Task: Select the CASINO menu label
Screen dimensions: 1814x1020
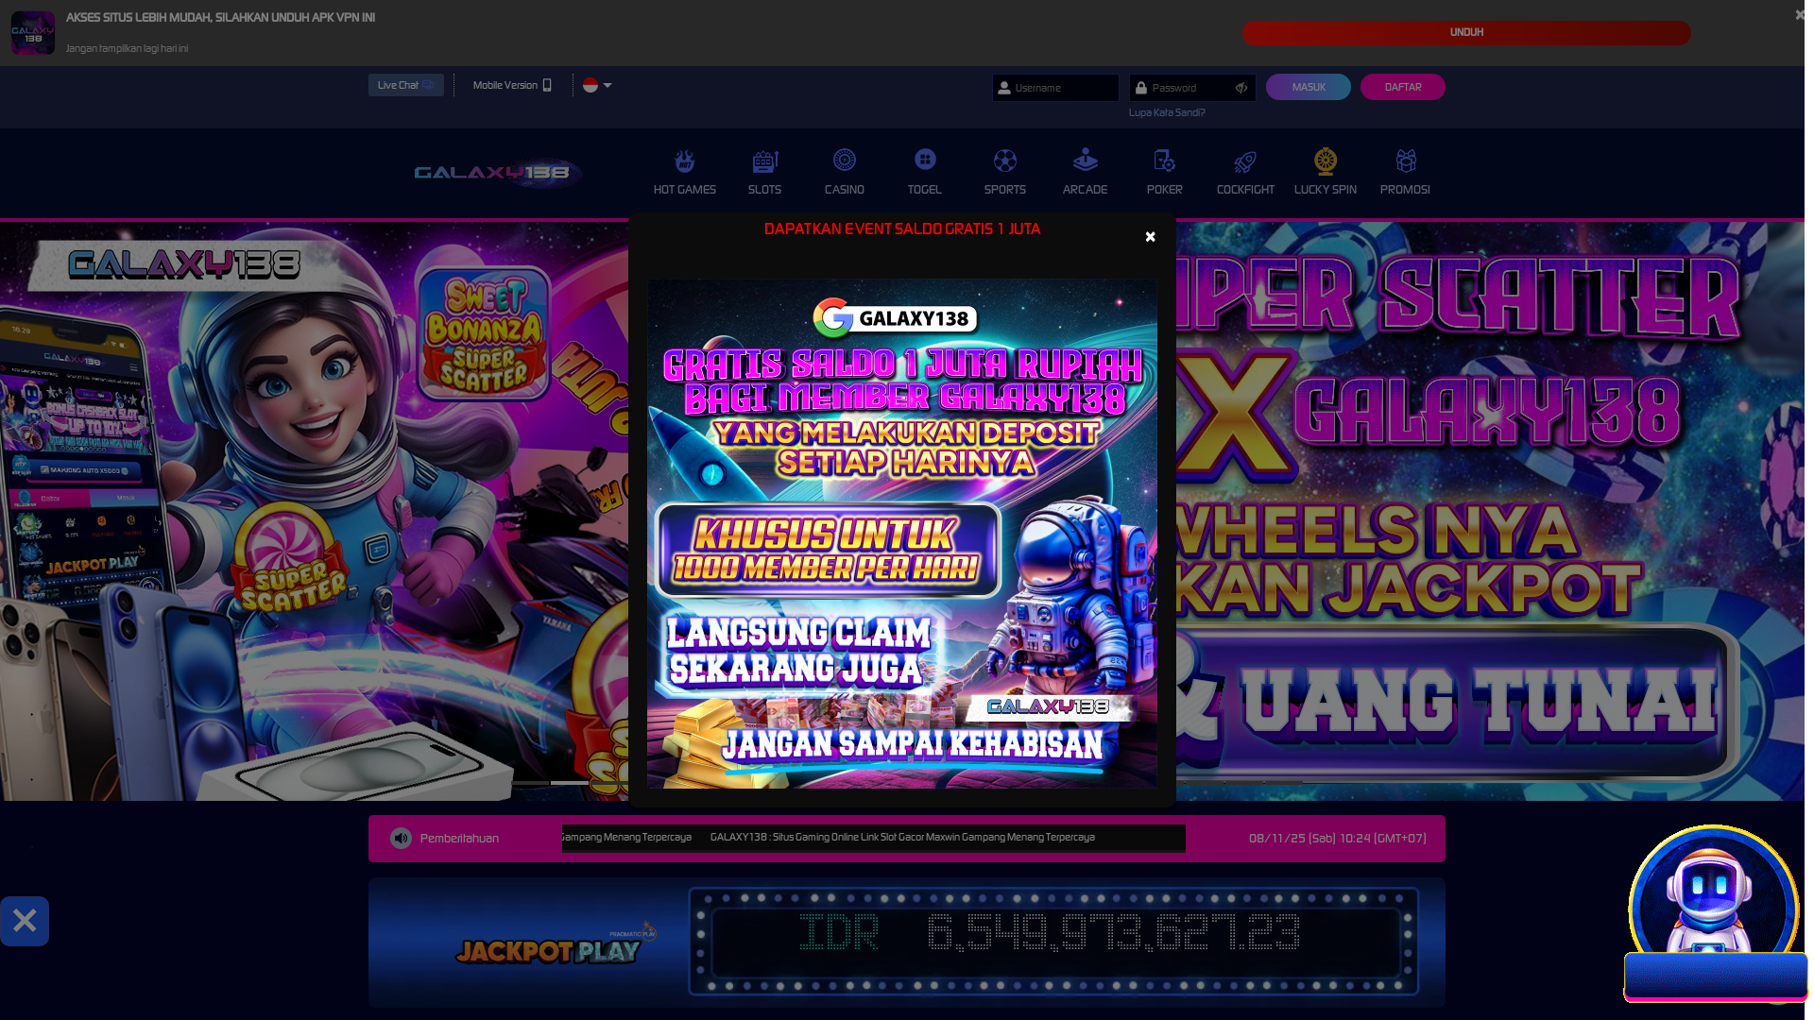Action: point(844,190)
